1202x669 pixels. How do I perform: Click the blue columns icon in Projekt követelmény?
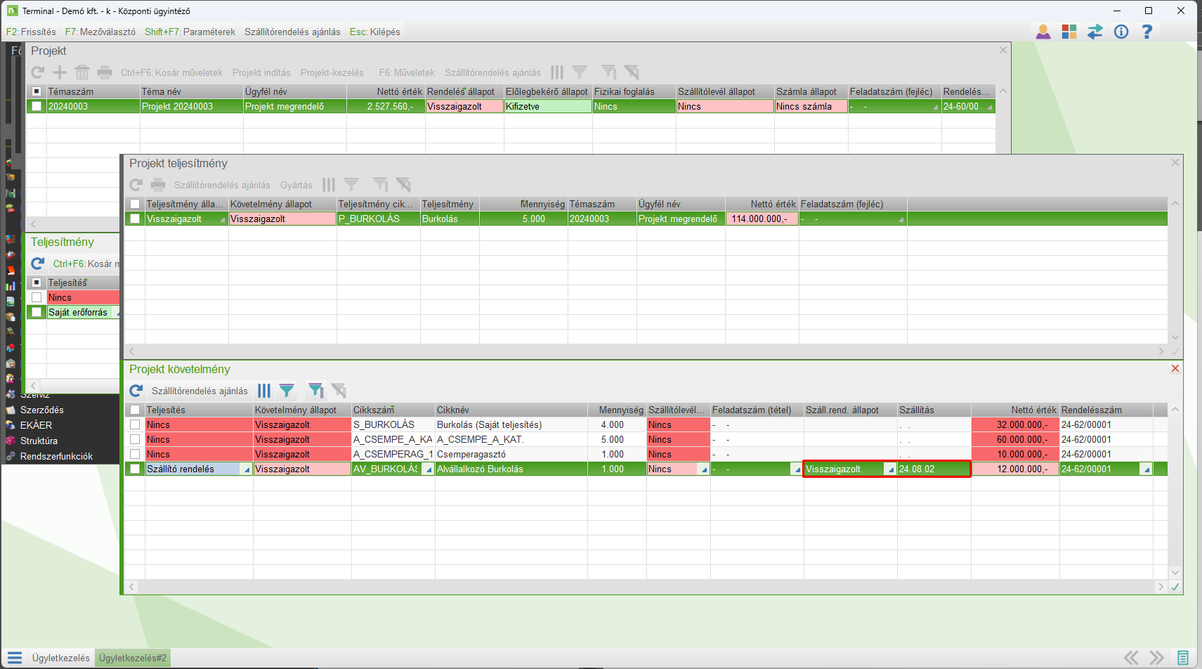(264, 391)
